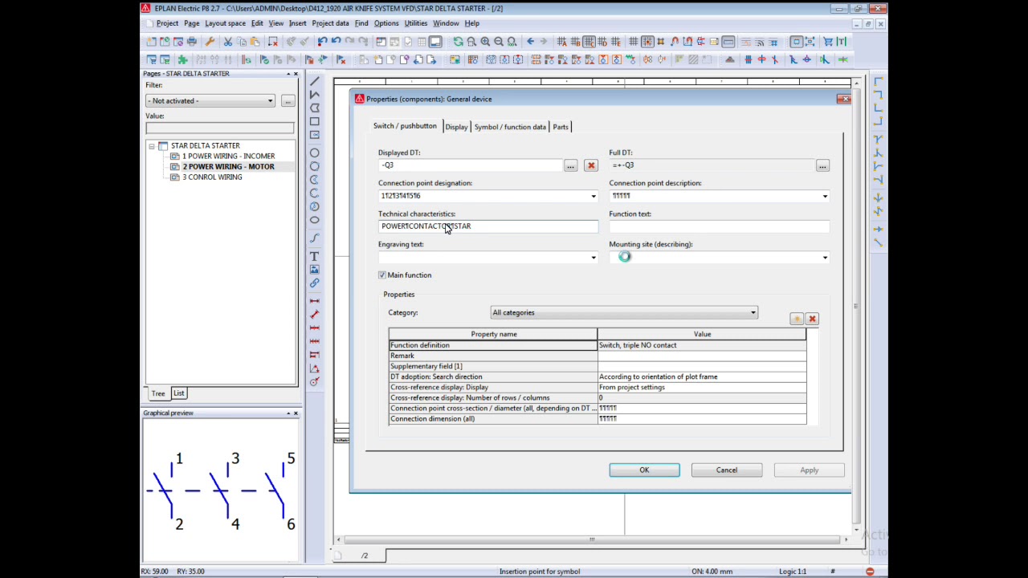
Task: Open the All categories dropdown
Action: [624, 313]
